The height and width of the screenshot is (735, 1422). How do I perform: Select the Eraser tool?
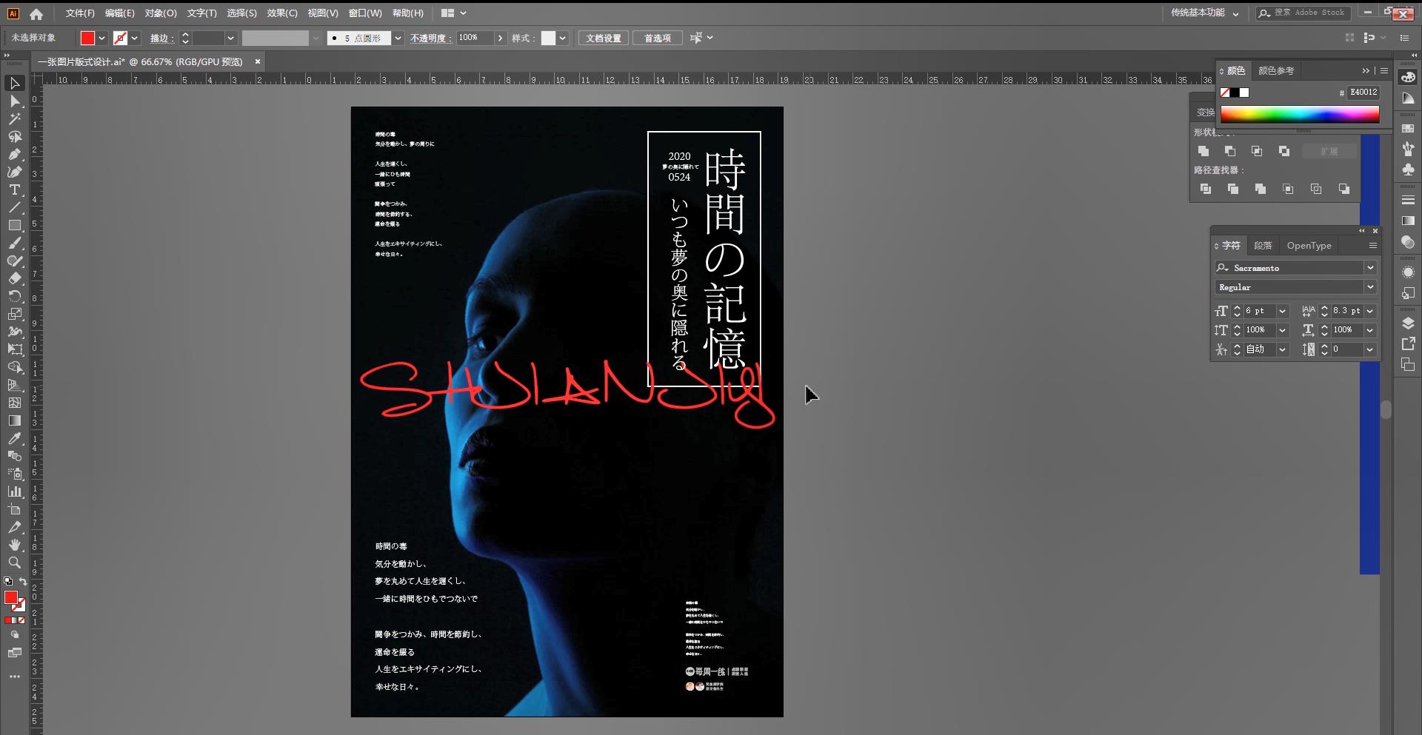[15, 278]
